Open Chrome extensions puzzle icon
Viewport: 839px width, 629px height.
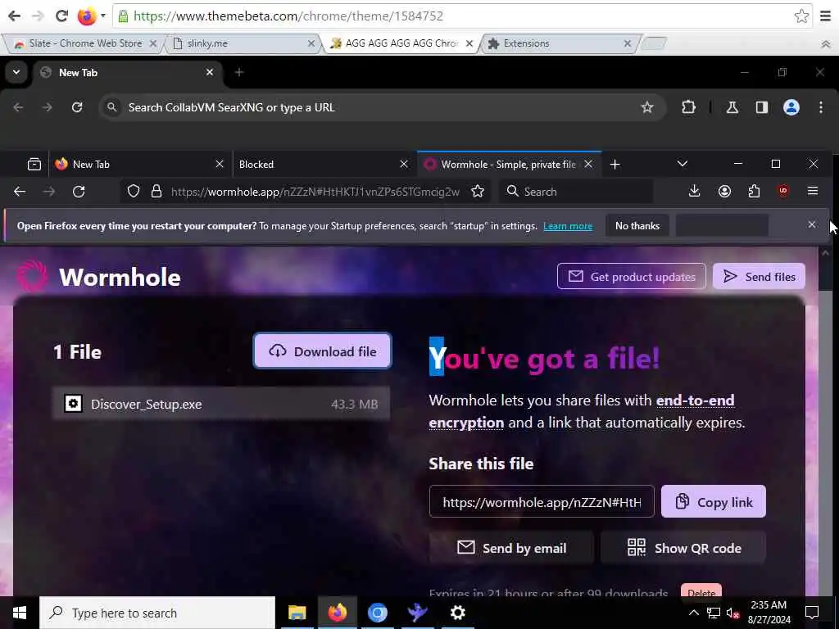click(688, 107)
